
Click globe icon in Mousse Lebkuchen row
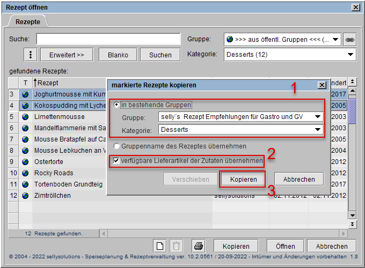pyautogui.click(x=25, y=151)
